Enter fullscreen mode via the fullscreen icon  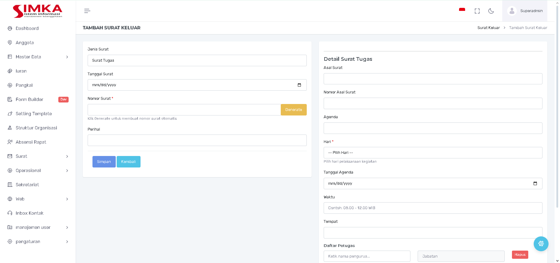[x=477, y=11]
